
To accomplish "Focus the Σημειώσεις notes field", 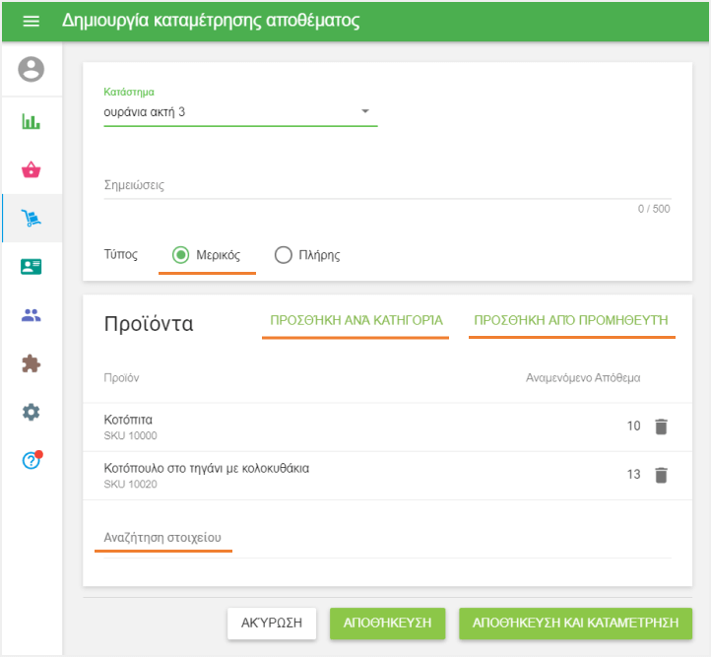I will [386, 185].
